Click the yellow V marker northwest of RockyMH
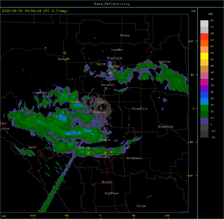This screenshot has height=219, width=224. coord(45,48)
